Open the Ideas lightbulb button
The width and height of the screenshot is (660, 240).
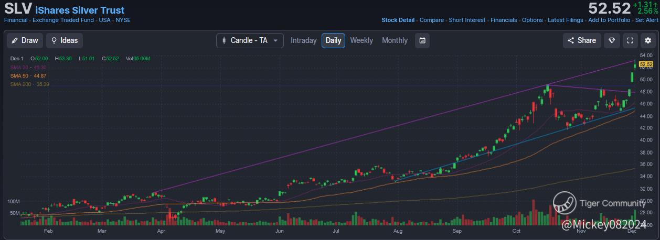tap(64, 40)
